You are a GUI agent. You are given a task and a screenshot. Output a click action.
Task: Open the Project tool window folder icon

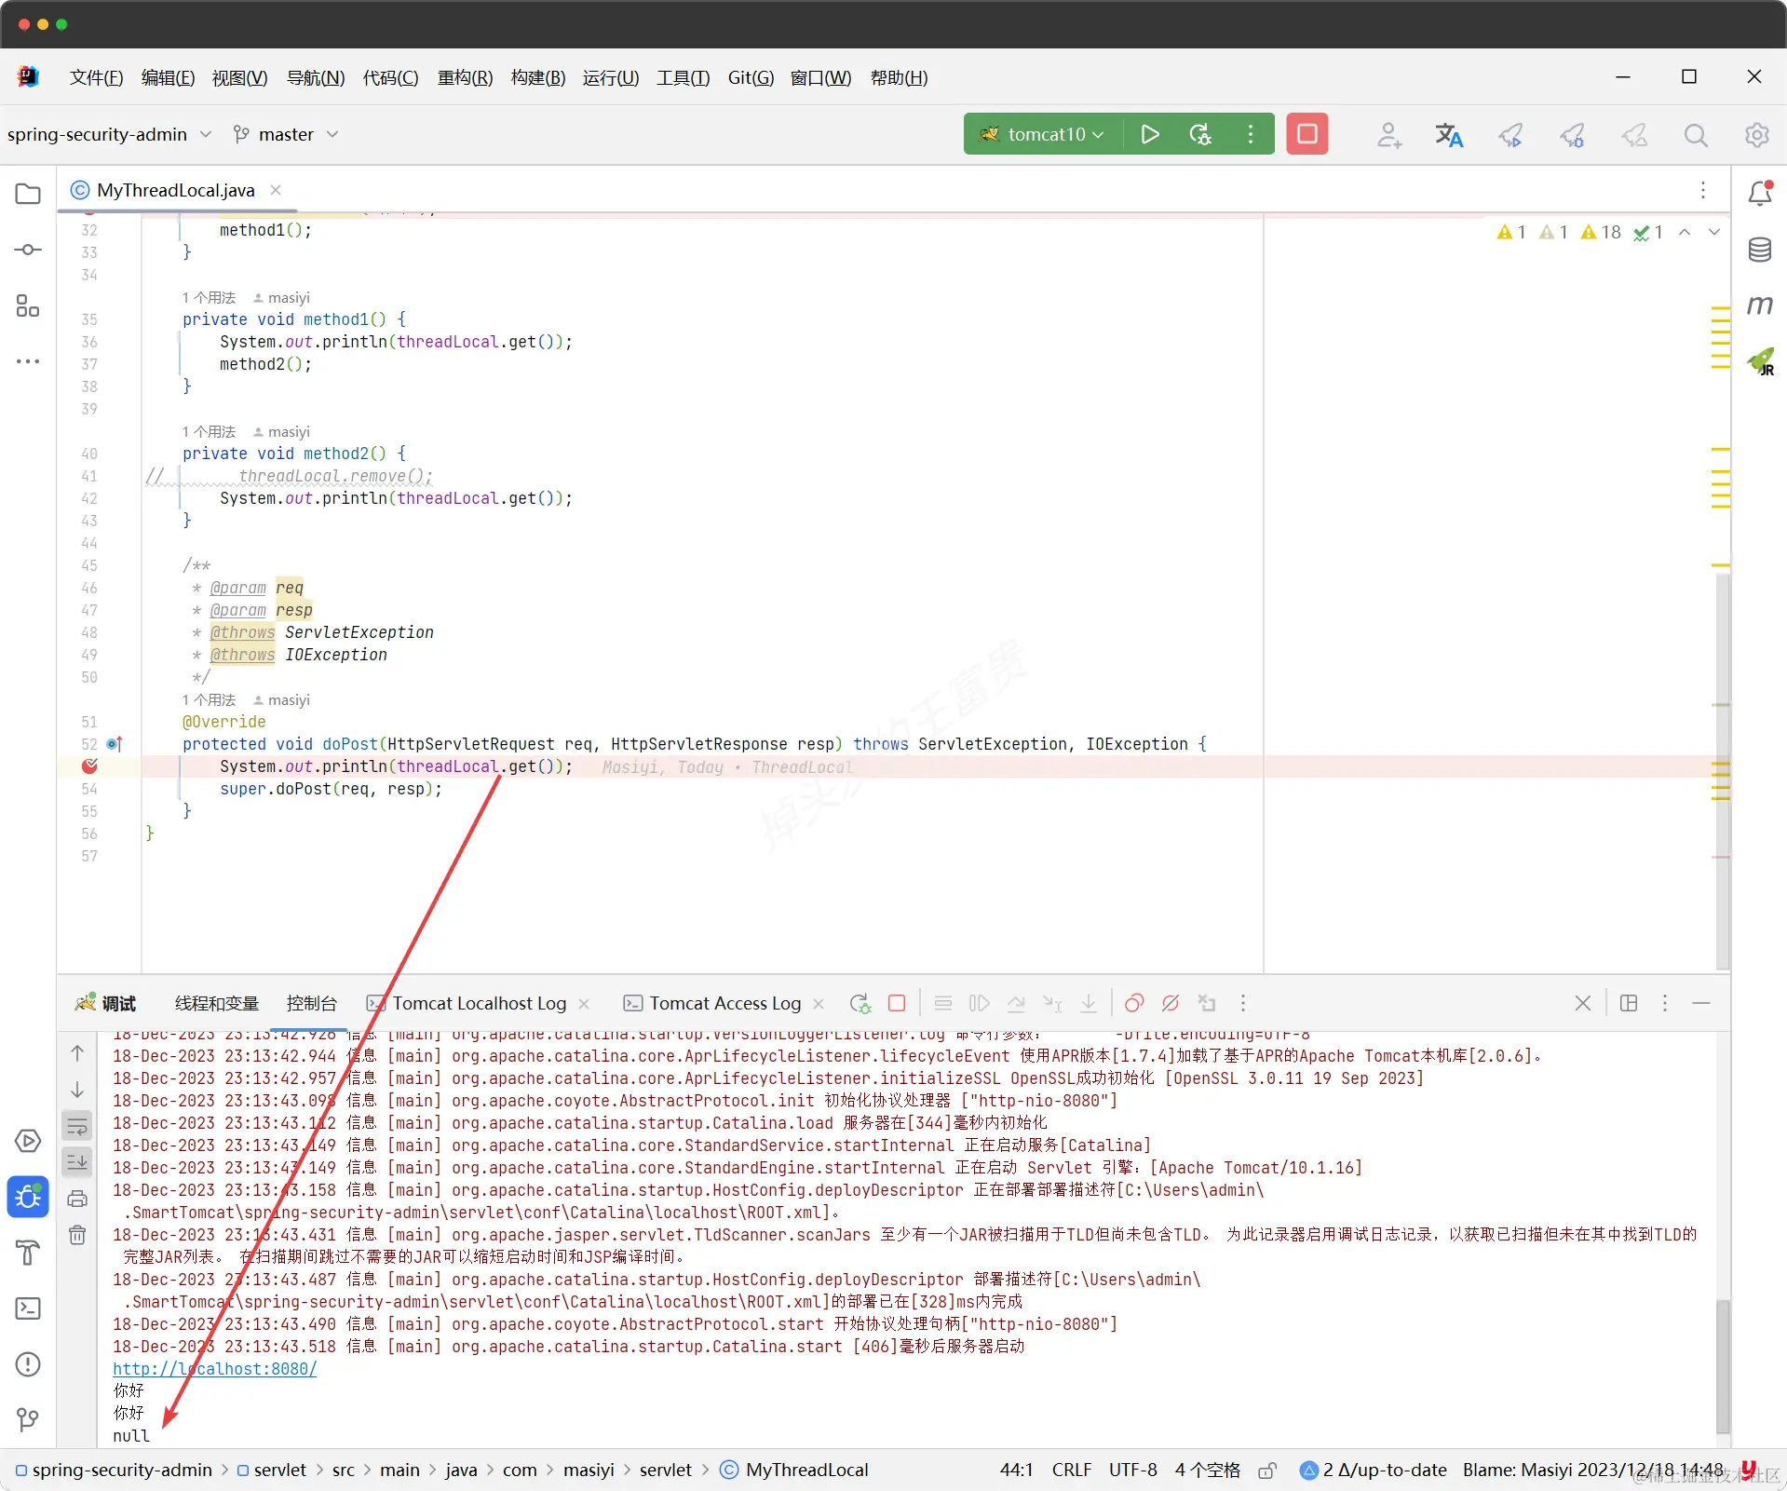[x=28, y=194]
